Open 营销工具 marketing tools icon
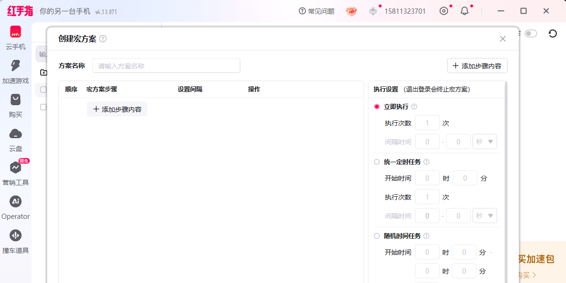566x283 pixels. click(16, 167)
